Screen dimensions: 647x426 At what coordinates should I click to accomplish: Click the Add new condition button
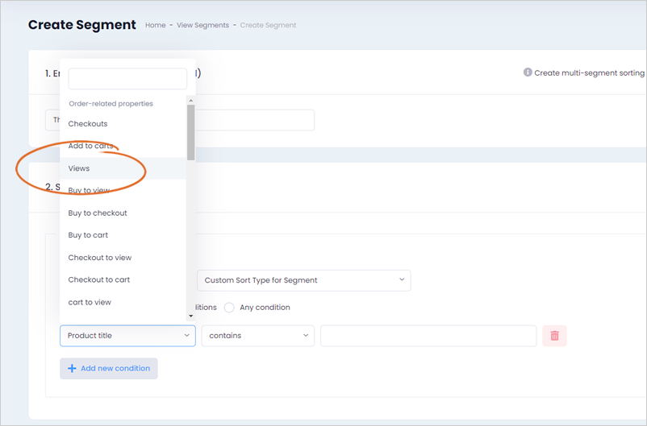(109, 368)
